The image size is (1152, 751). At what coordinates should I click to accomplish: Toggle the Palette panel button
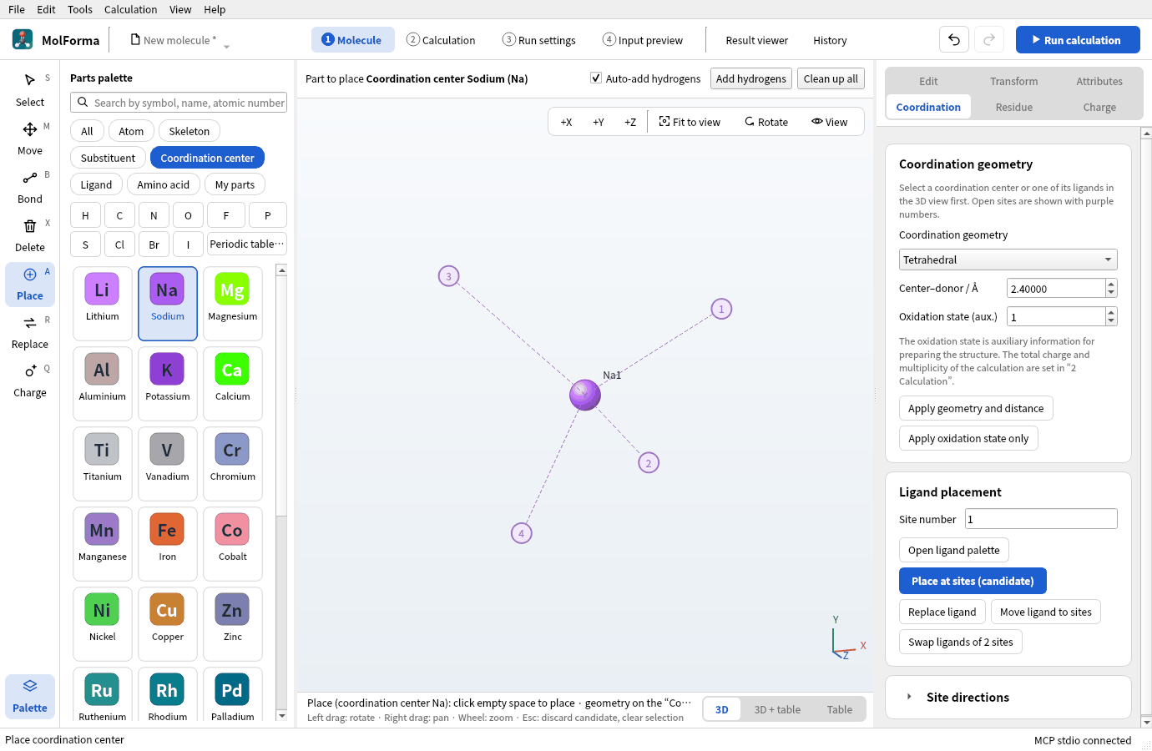pyautogui.click(x=30, y=696)
